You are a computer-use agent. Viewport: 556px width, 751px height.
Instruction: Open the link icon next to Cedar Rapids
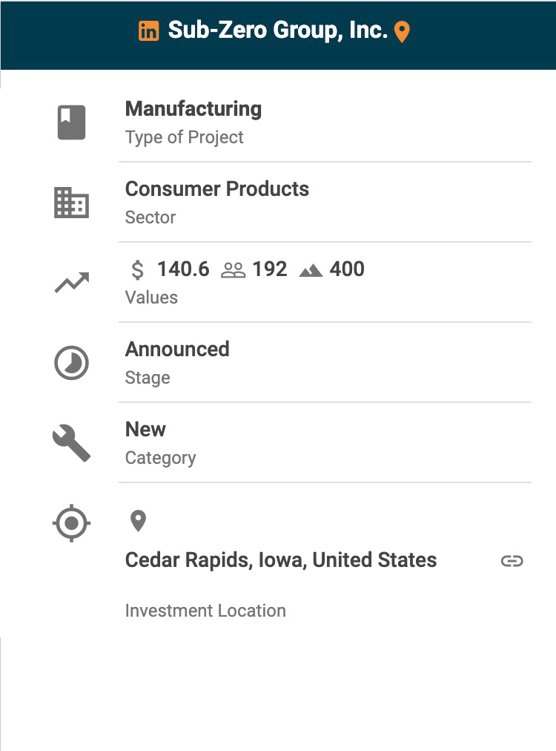click(x=512, y=561)
